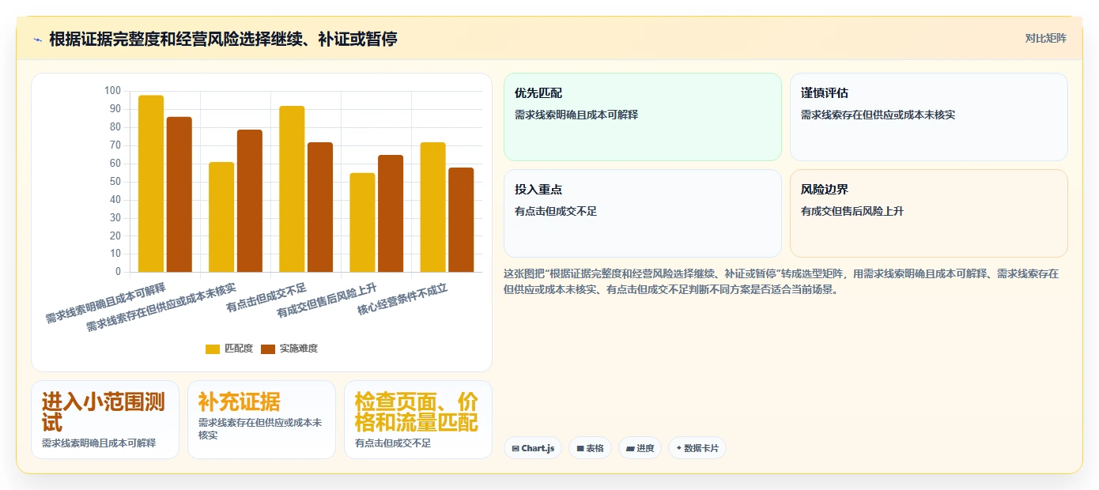Click the x-axis label 核心经营条件不成立
The image size is (1099, 490).
click(402, 300)
